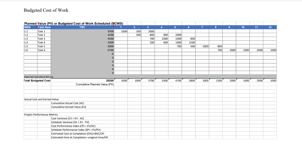Click the Cumulative Actual Cost (AC) row label
The width and height of the screenshot is (302, 160).
(x=68, y=103)
